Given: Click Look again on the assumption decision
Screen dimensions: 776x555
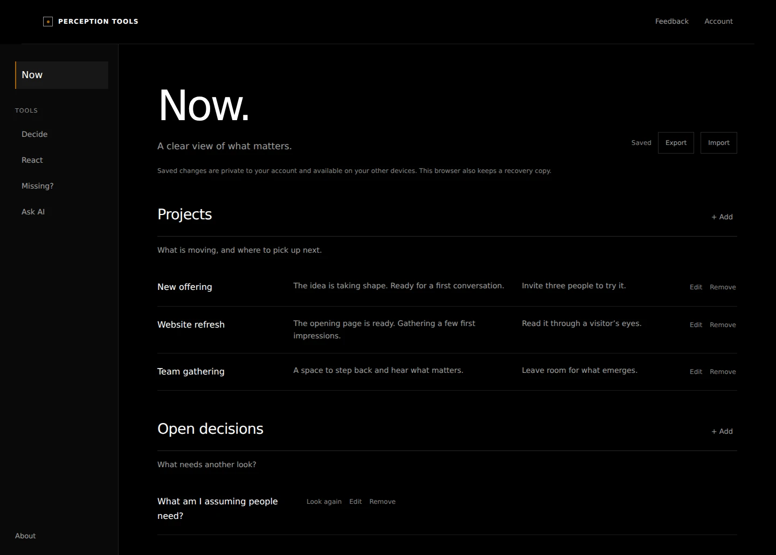Looking at the screenshot, I should point(324,502).
